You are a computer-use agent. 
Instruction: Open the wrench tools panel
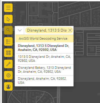coord(8,64)
